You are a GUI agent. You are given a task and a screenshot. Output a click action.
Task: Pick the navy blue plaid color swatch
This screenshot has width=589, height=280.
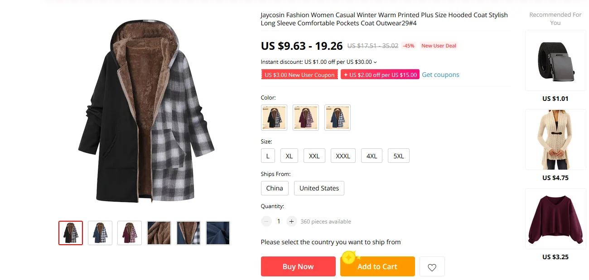[x=338, y=118]
